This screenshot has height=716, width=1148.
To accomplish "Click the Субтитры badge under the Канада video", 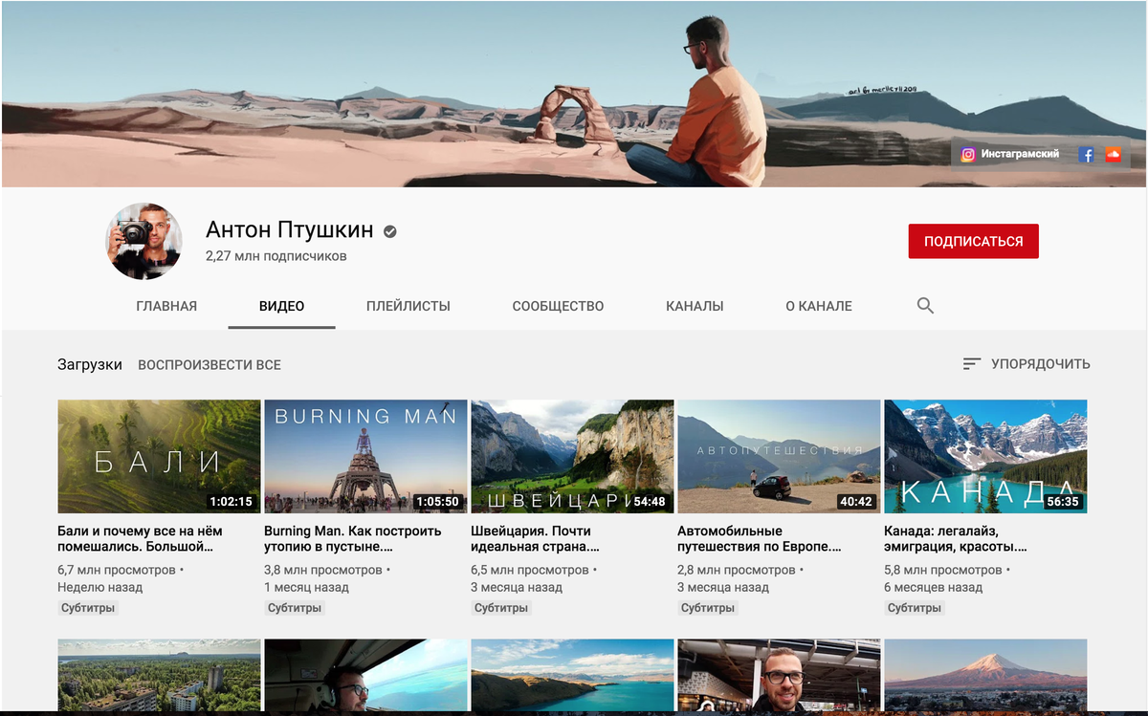I will coord(914,607).
